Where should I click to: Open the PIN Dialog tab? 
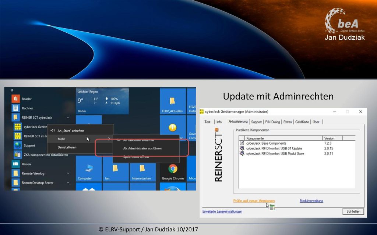(272, 122)
